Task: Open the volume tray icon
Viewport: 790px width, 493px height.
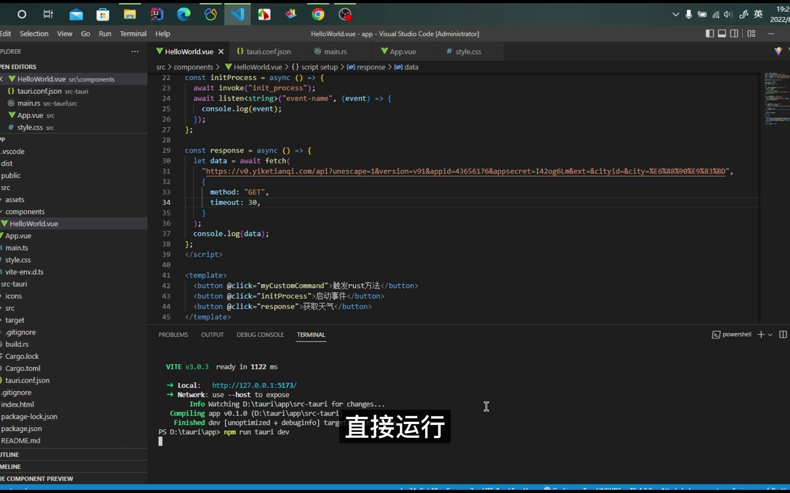Action: (x=728, y=15)
